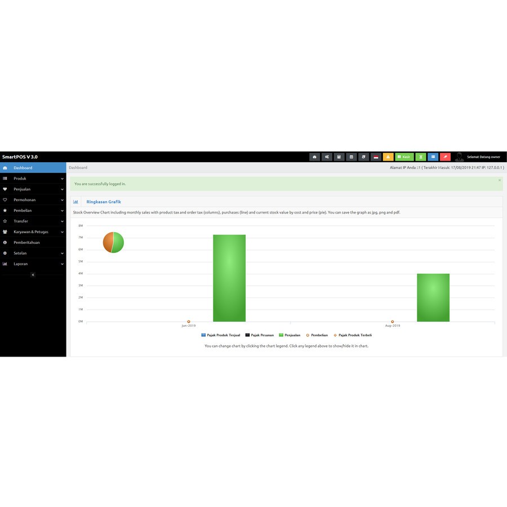Screen dimensions: 507x507
Task: Expand the Laporan sidebar menu
Action: click(x=34, y=264)
